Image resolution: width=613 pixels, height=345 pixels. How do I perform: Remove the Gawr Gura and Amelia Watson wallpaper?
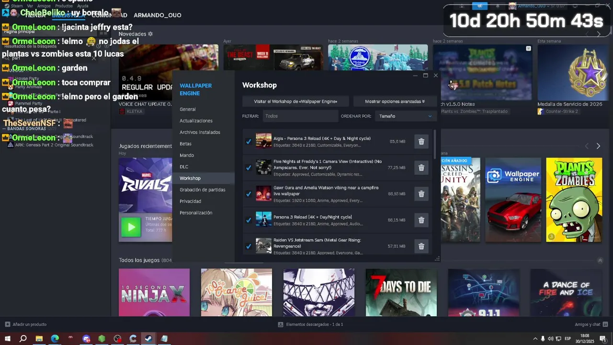pos(421,194)
